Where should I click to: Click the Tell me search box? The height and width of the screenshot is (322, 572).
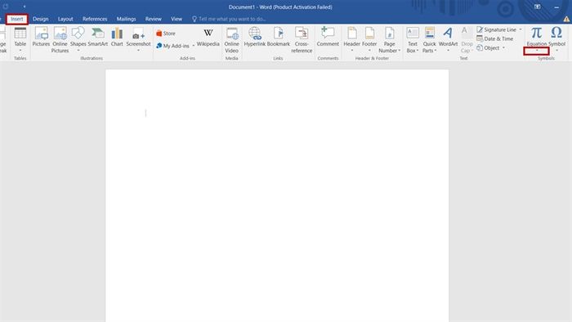coord(229,19)
